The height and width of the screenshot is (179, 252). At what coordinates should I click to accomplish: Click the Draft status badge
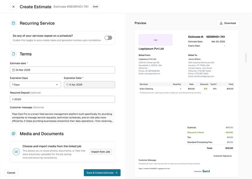coord(96,7)
